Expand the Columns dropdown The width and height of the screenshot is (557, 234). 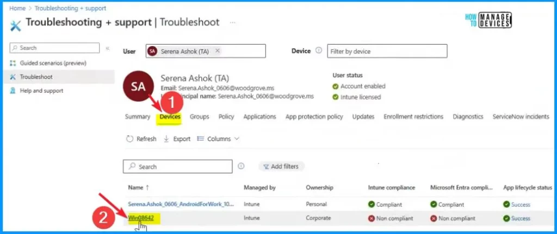(x=219, y=139)
